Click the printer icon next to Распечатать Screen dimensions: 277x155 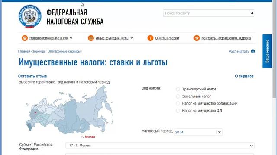point(253,51)
